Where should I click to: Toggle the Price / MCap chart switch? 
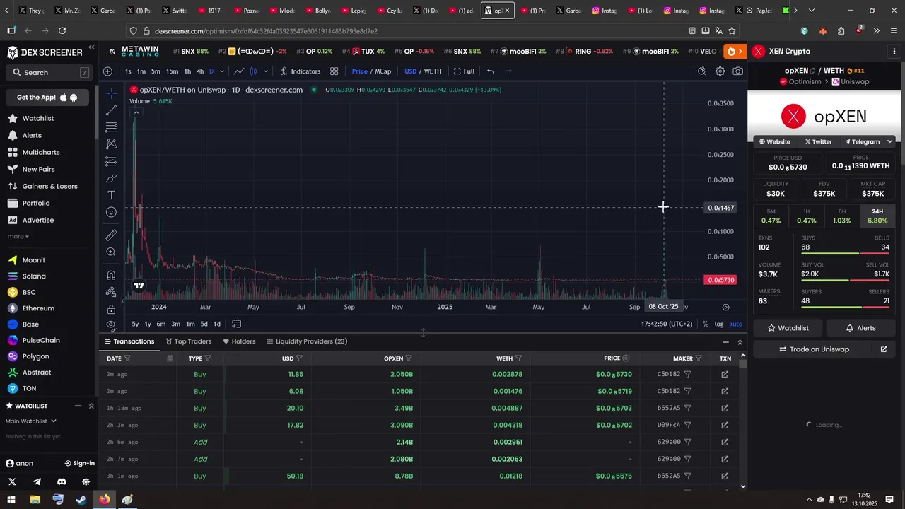[x=371, y=71]
